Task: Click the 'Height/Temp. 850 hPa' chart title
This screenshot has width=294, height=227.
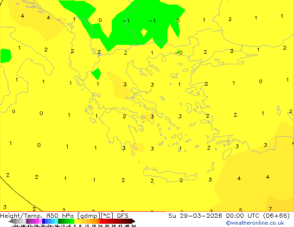Action: (37, 216)
